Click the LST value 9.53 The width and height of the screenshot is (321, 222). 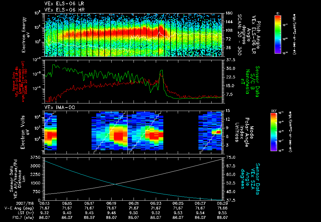point(178,213)
